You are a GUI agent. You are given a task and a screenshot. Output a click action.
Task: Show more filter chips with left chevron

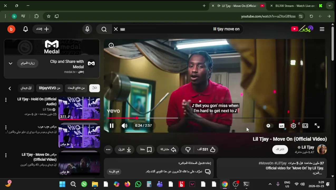click(10, 88)
